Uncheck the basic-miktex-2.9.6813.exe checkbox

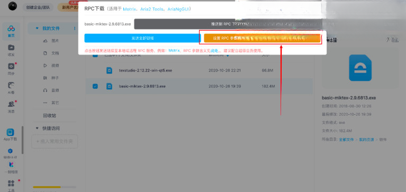(x=95, y=86)
